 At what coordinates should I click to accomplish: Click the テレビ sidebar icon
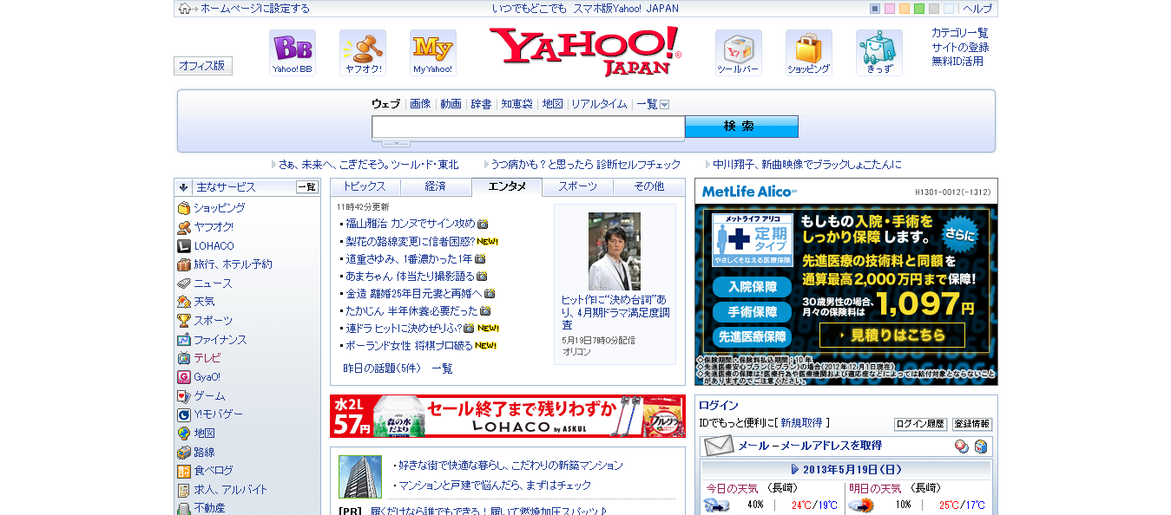184,358
